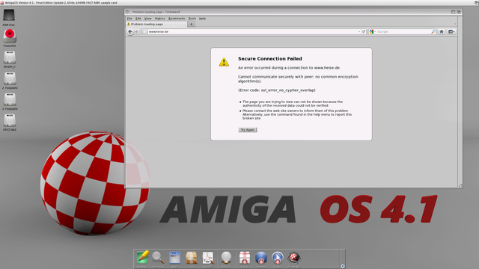Click the 'Secure Connection Failed' heading
This screenshot has width=479, height=269.
click(270, 58)
